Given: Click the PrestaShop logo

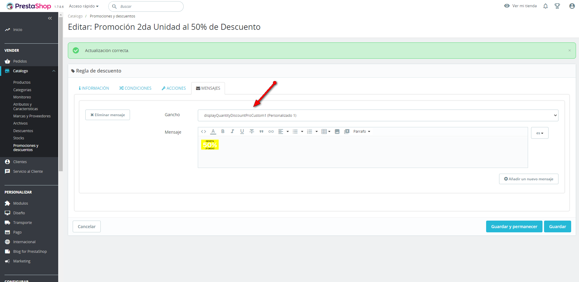Looking at the screenshot, I should tap(29, 6).
